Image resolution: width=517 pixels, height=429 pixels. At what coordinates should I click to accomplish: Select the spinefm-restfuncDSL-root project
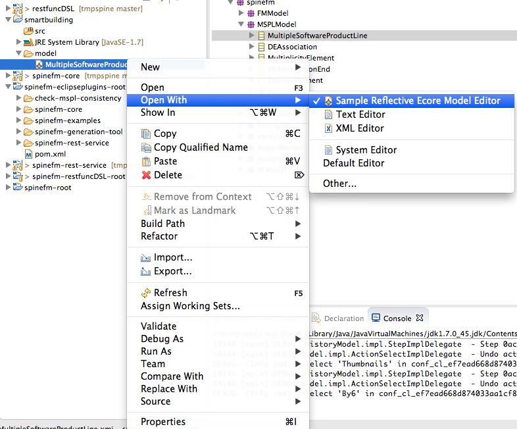tap(78, 176)
